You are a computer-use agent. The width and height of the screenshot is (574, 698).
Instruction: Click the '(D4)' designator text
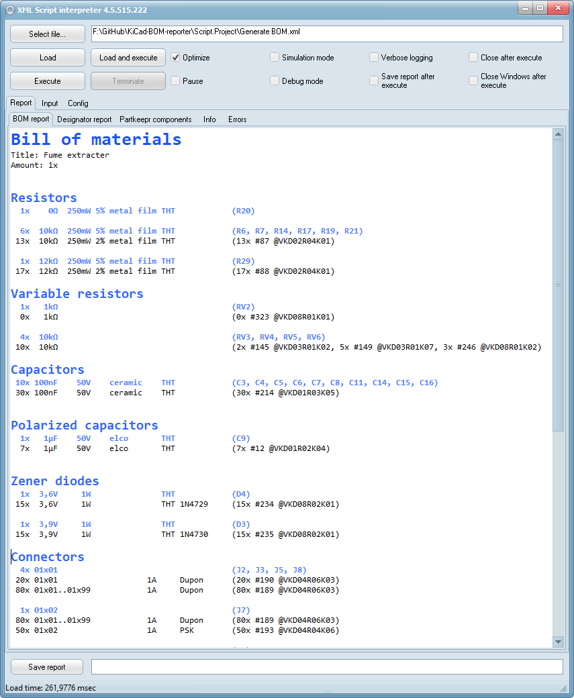[241, 494]
